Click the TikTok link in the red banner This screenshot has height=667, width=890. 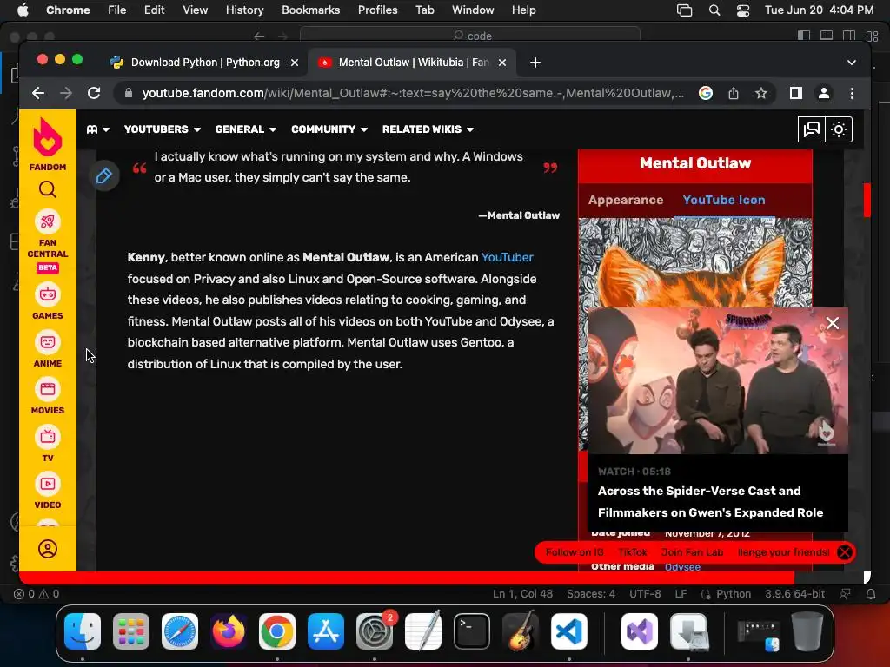click(633, 552)
